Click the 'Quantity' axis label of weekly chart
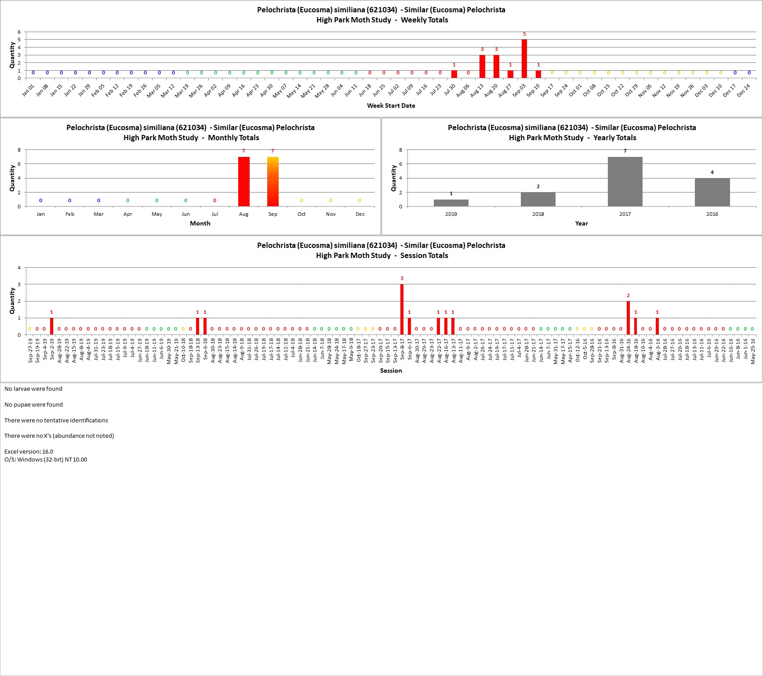The width and height of the screenshot is (763, 676). [12, 55]
